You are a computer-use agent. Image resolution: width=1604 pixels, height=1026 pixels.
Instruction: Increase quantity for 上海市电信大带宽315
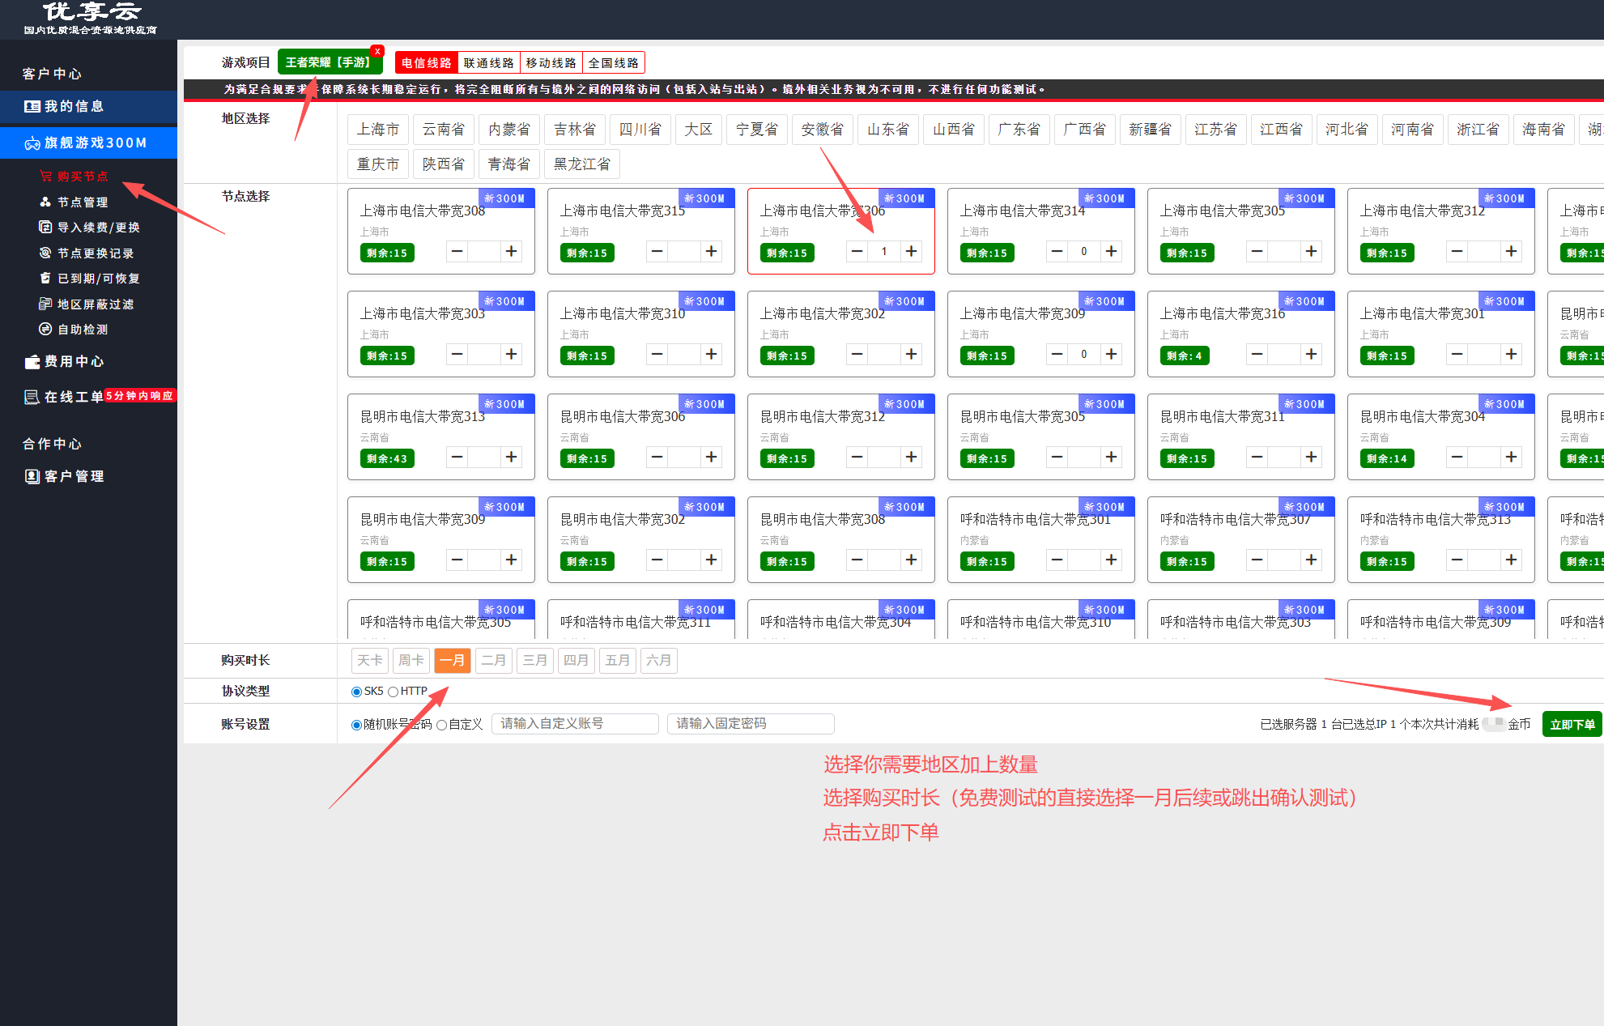[x=712, y=251]
